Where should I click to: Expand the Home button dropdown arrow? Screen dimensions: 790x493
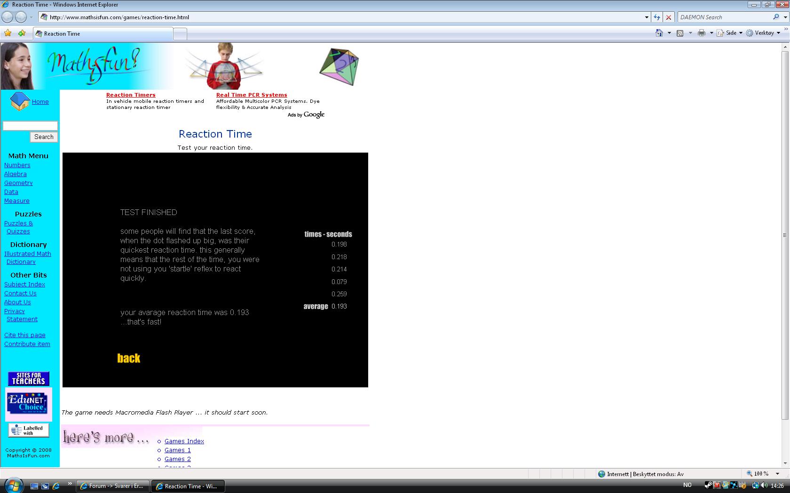669,33
